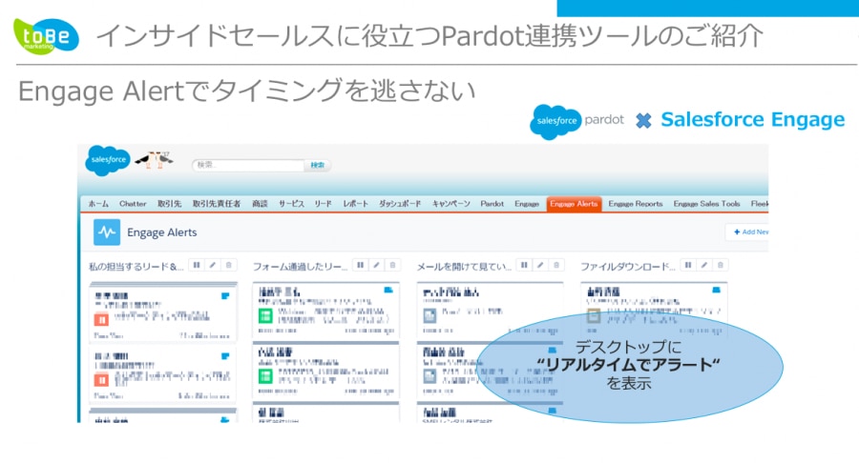Delete the フォーム通過したリー column
The image size is (859, 463).
click(393, 266)
